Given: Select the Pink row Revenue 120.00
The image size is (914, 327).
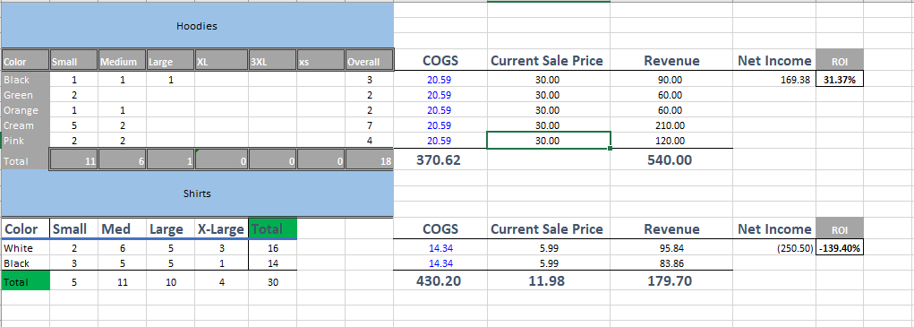Looking at the screenshot, I should [671, 141].
